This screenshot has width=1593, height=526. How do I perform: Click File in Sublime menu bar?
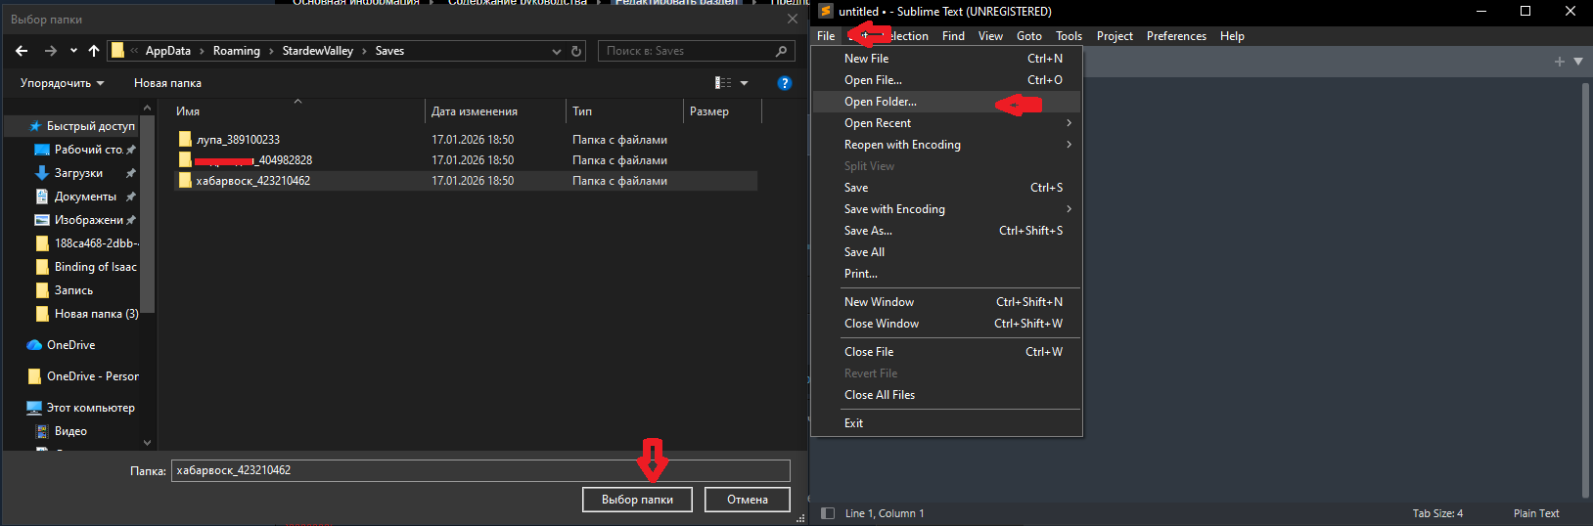coord(826,36)
